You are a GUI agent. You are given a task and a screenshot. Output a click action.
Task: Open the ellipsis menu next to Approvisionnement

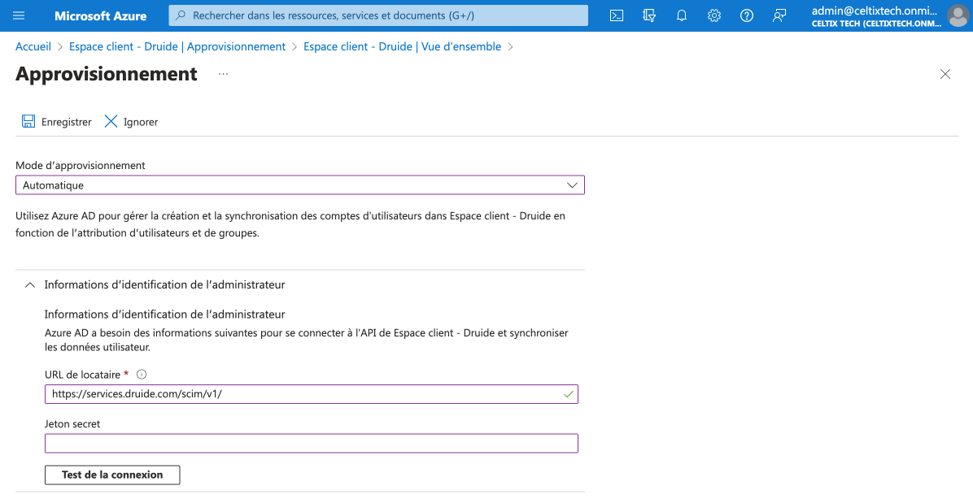(224, 75)
